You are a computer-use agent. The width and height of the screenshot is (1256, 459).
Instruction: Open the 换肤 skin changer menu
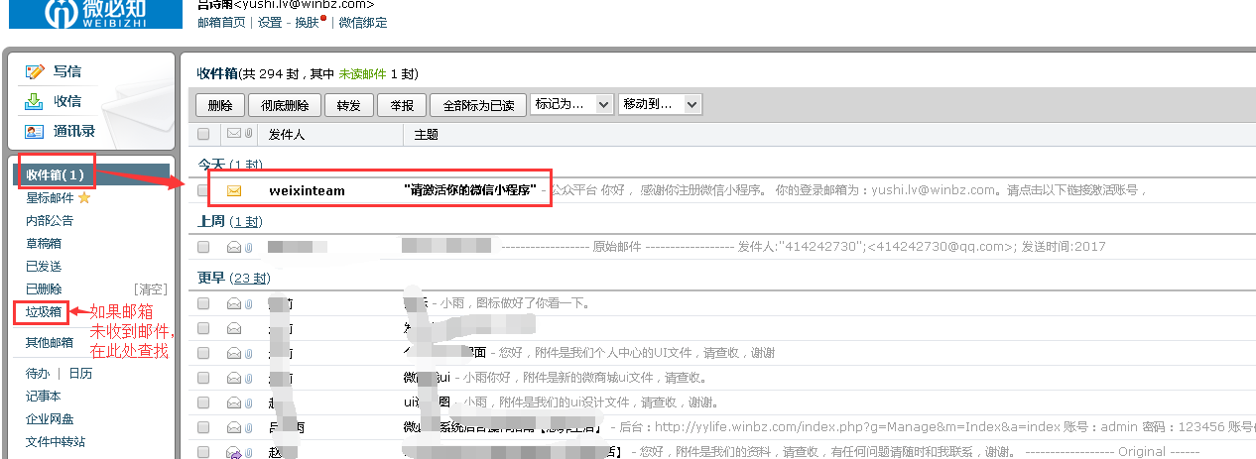(x=307, y=23)
